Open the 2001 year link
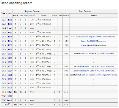This screenshot has width=119, height=108. pos(10,58)
